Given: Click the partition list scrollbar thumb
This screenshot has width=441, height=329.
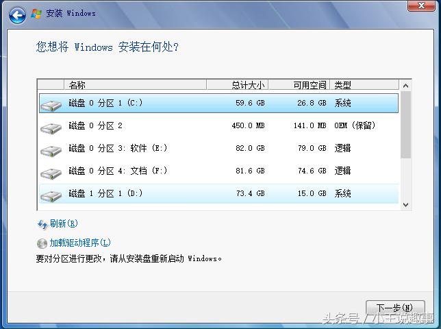Looking at the screenshot, I should 405,125.
